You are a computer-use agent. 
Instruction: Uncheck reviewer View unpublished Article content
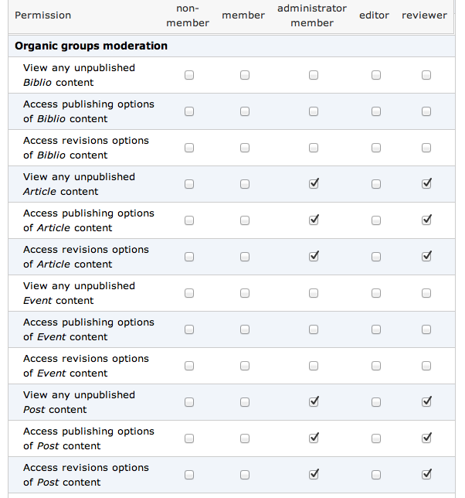click(426, 184)
